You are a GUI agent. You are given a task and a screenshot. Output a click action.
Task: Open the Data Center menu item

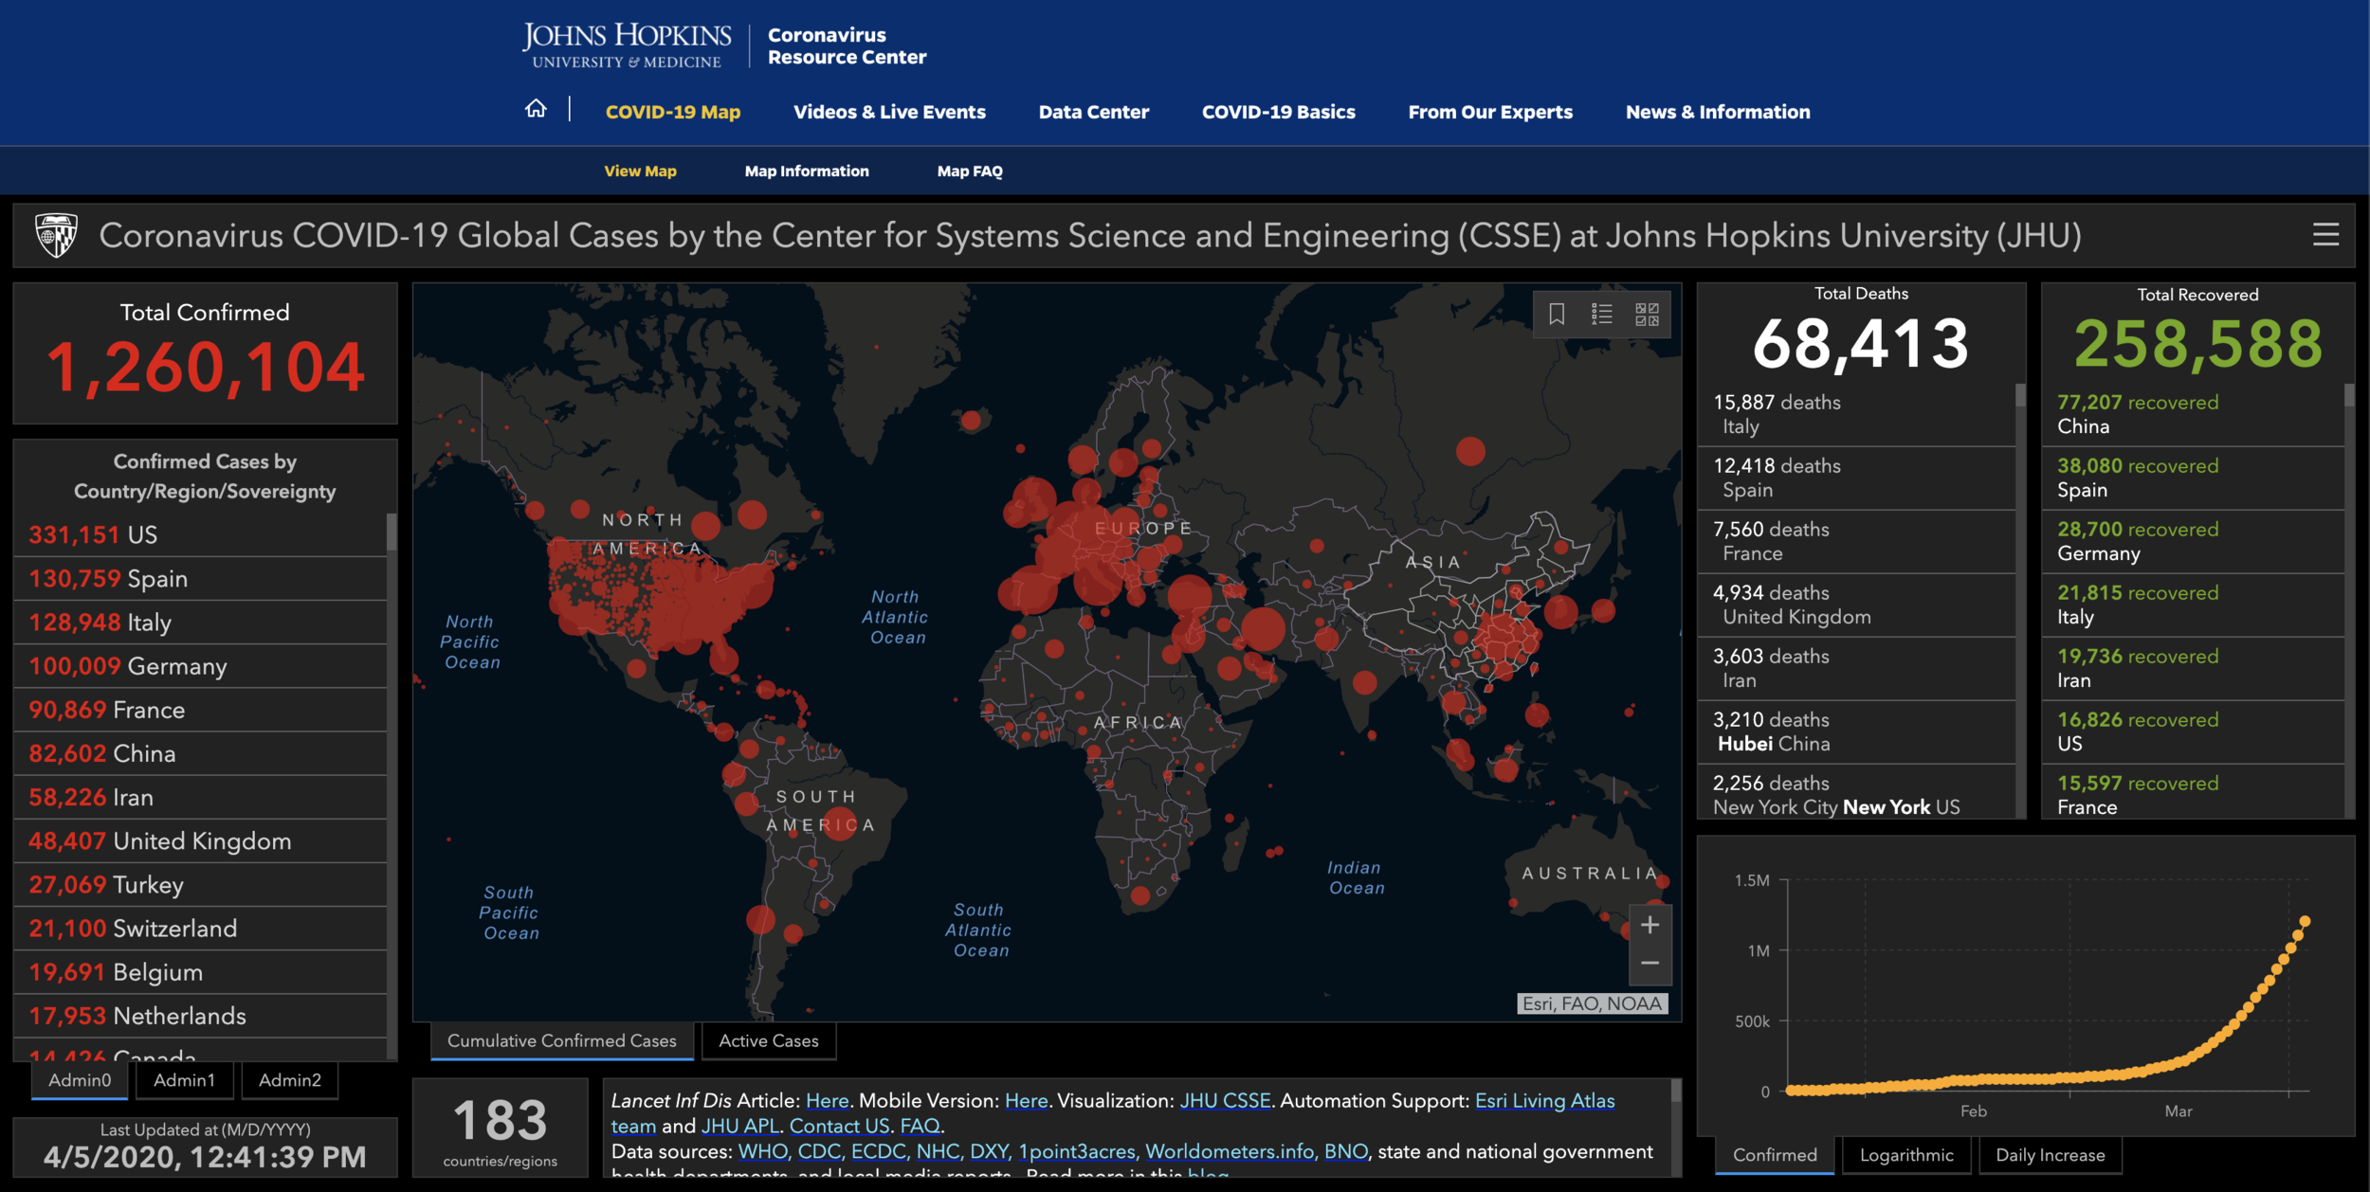[x=1093, y=112]
